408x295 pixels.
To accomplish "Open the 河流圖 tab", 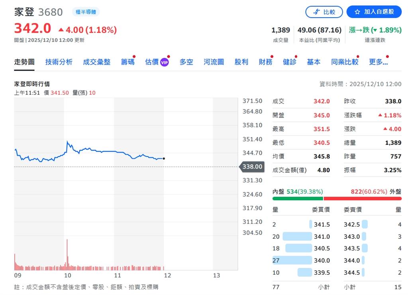I will (x=213, y=62).
